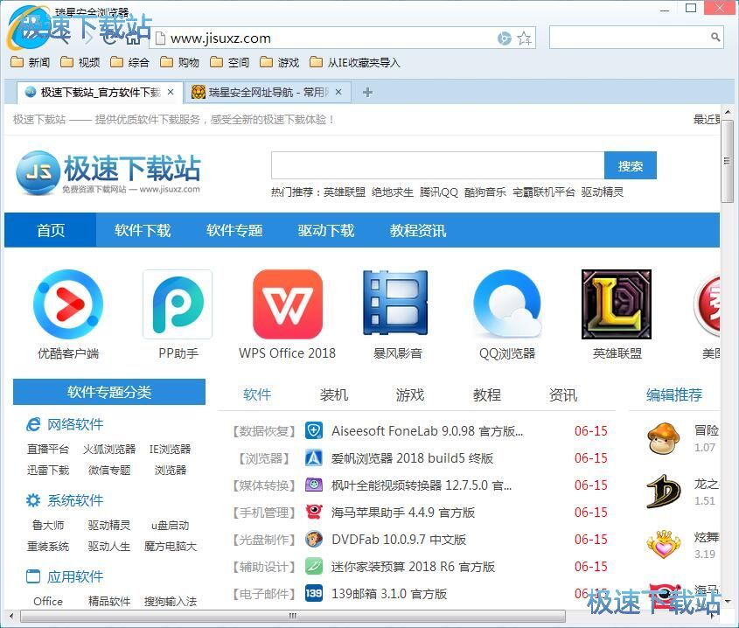The image size is (739, 628).
Task: Open a new tab with plus button
Action: point(367,93)
